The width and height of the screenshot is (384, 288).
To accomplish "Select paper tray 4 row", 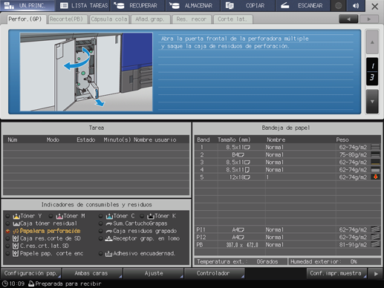I will (287, 170).
